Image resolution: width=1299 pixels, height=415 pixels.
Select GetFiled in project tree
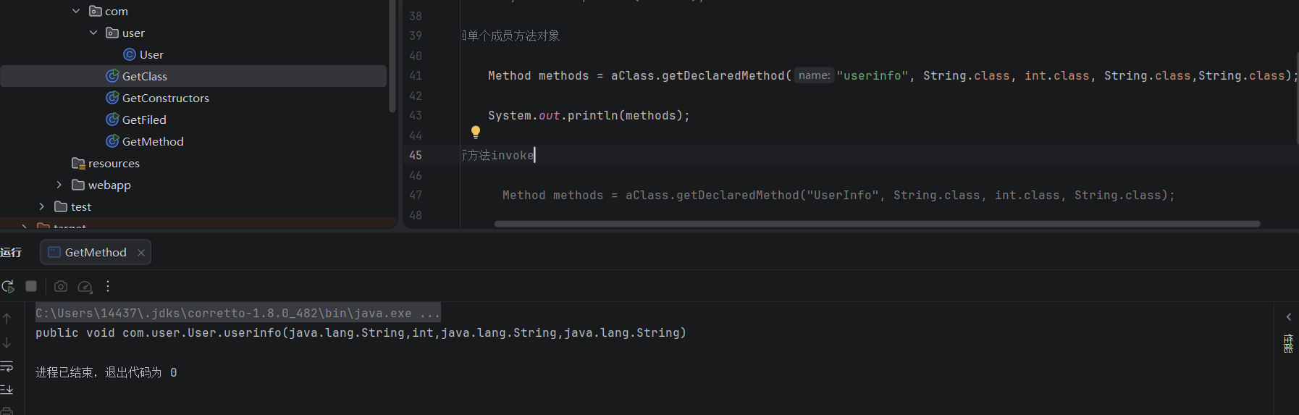(193, 120)
